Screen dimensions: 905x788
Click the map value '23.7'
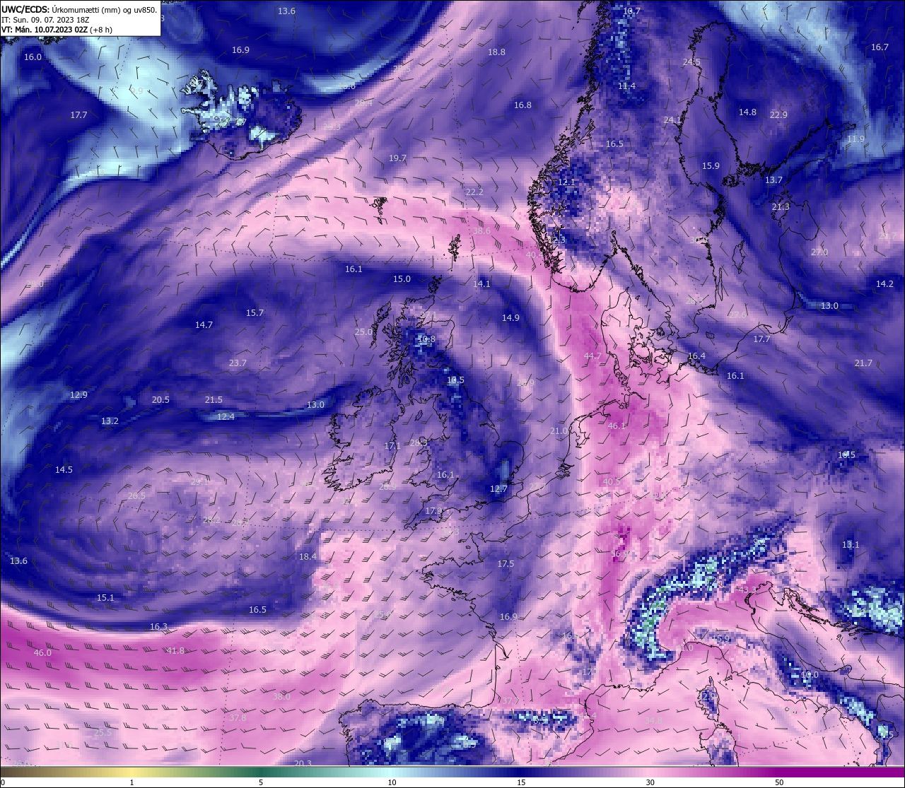click(238, 363)
